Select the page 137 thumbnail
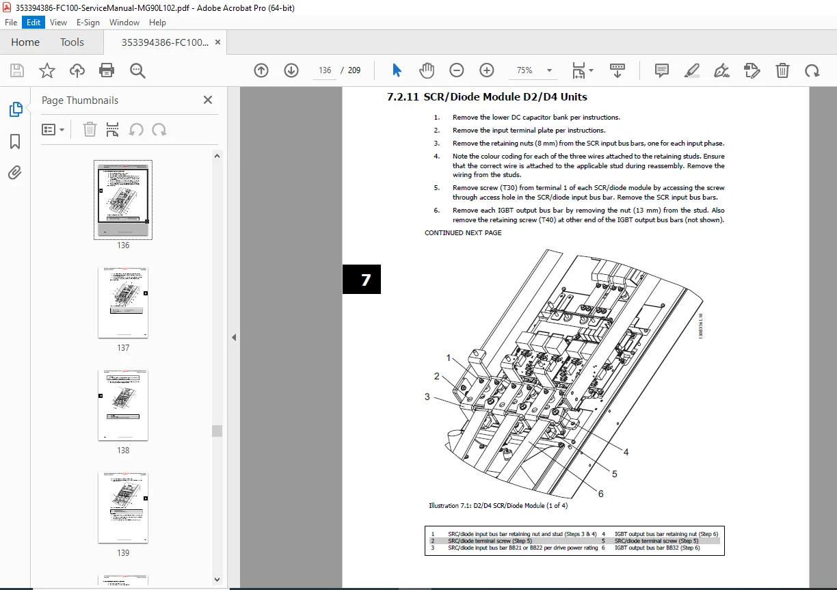This screenshot has height=590, width=837. point(123,302)
